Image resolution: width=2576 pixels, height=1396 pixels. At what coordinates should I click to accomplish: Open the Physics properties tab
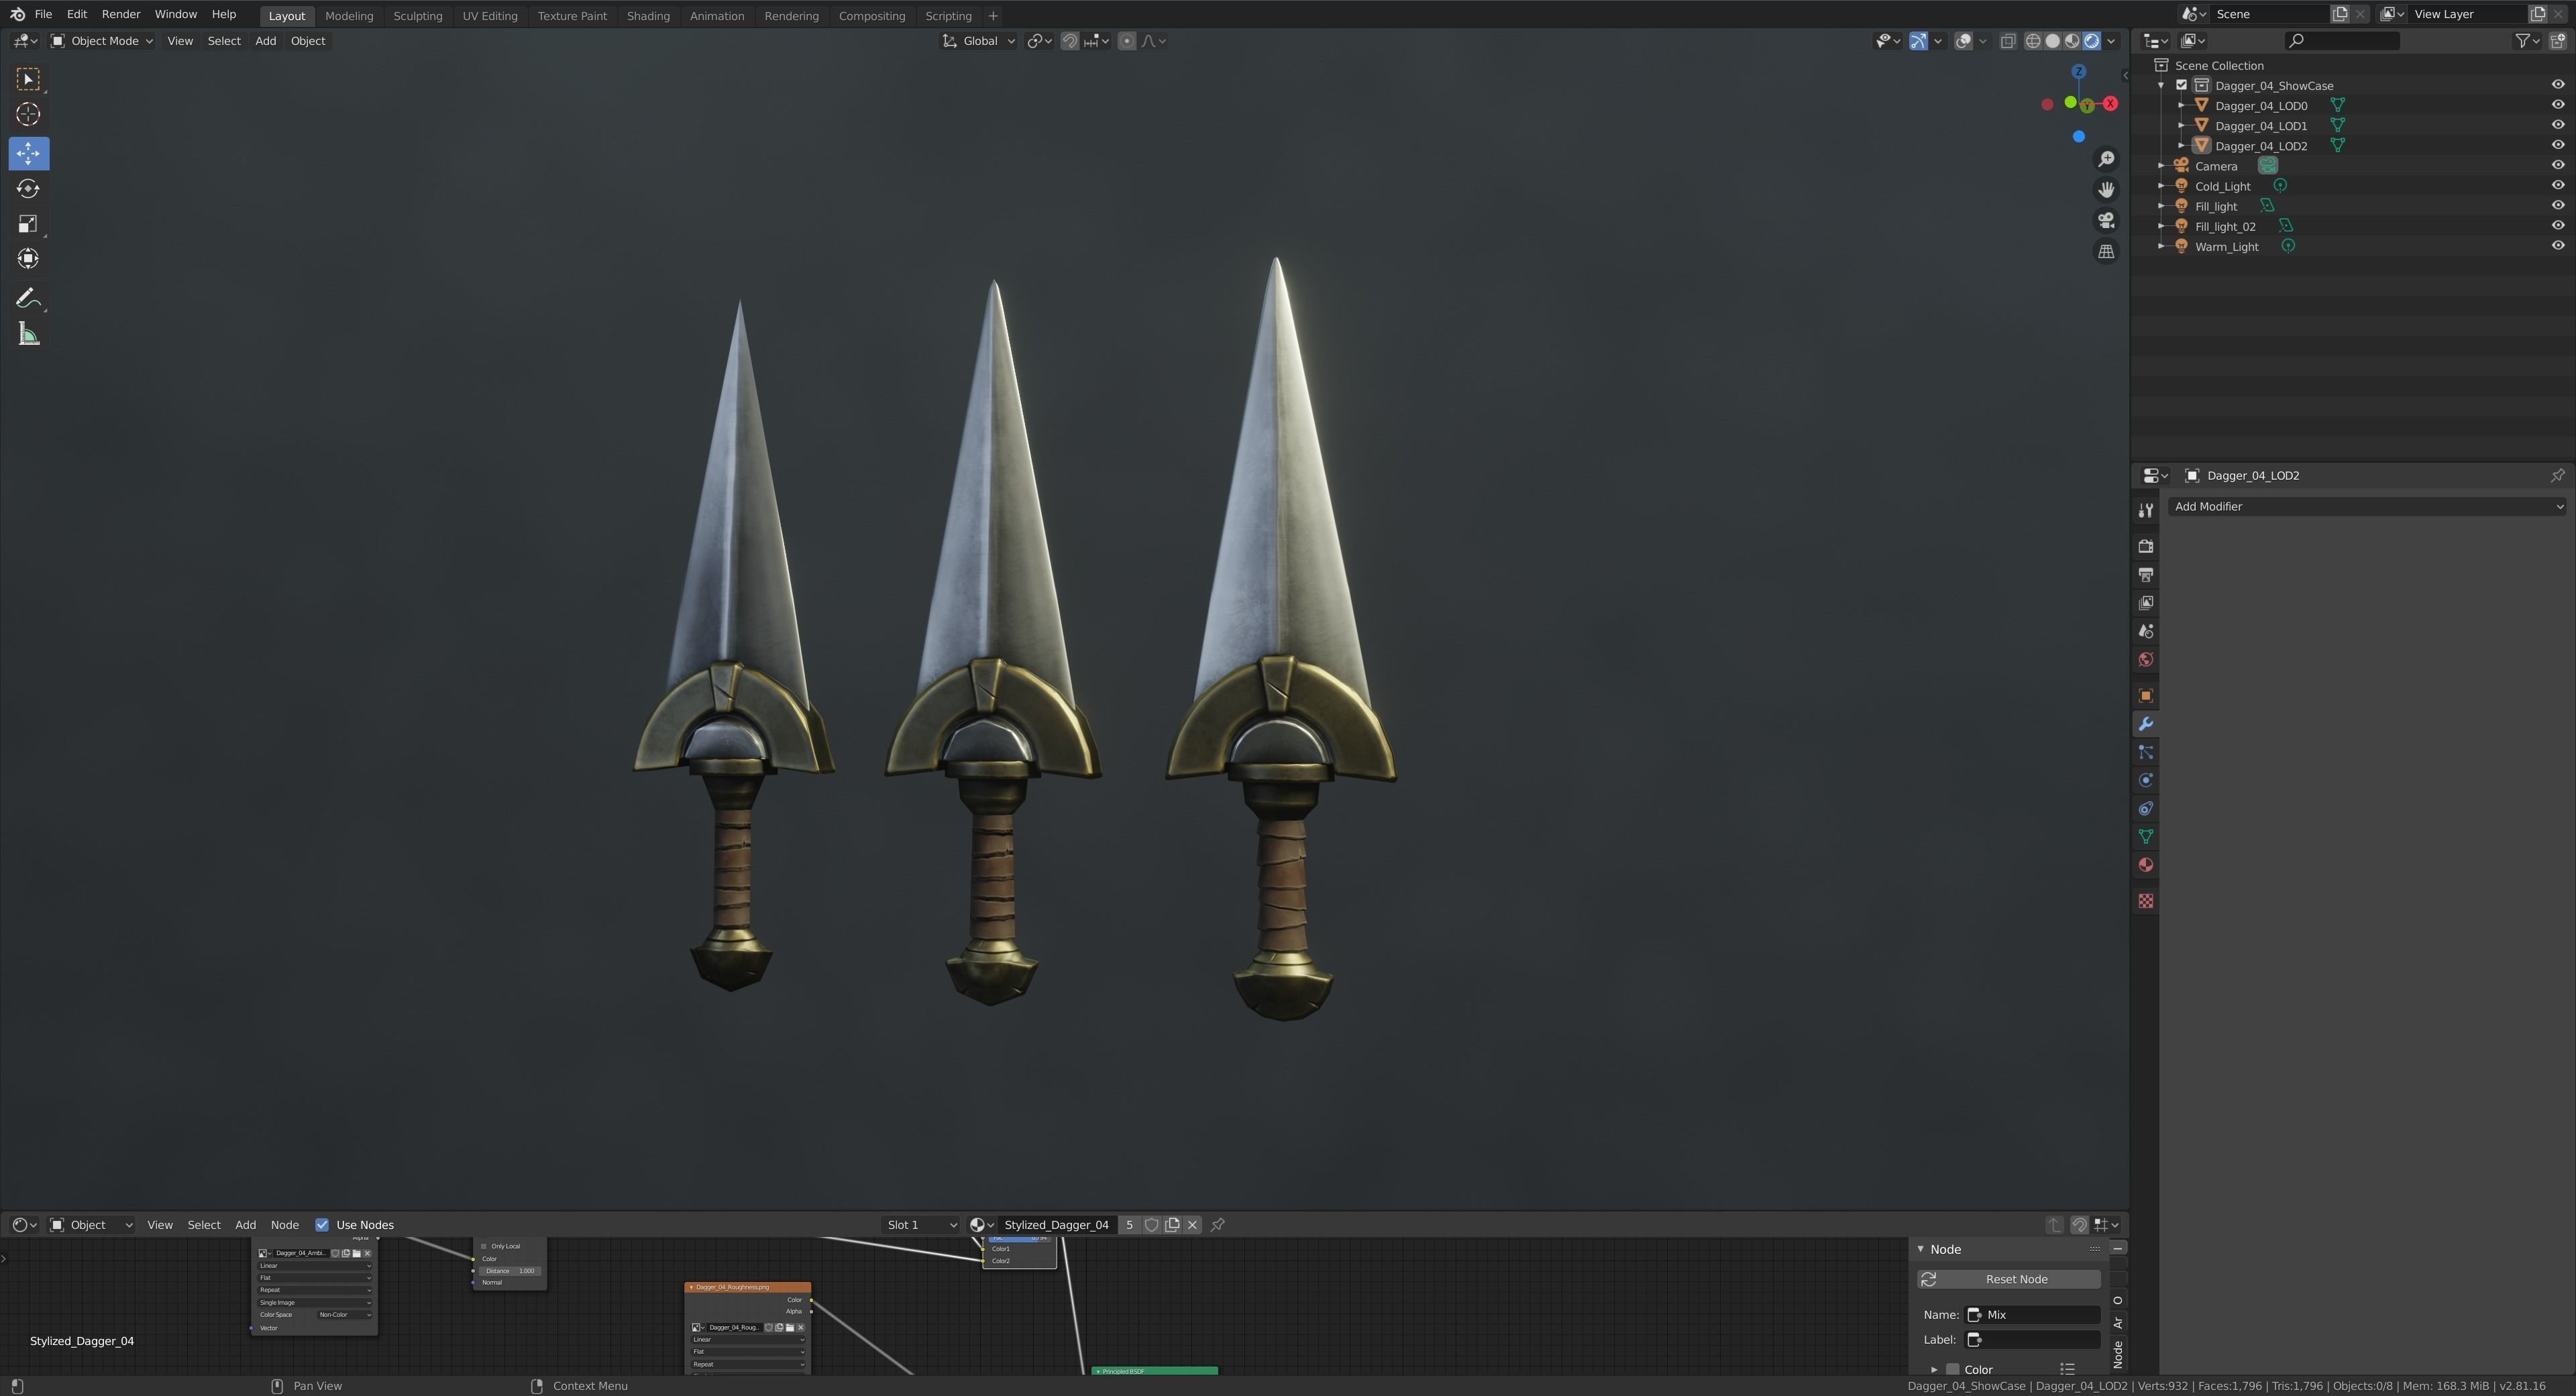[2145, 780]
